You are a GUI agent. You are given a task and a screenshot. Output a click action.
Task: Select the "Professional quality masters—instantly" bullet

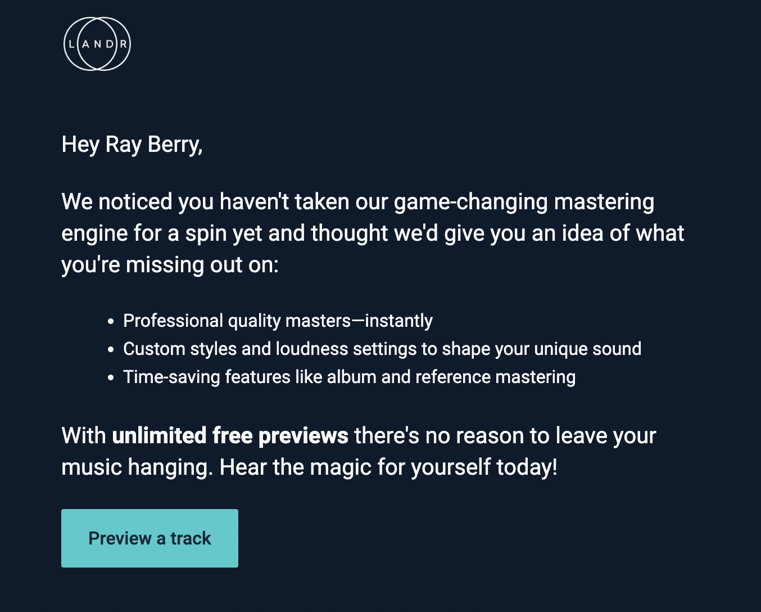[278, 321]
